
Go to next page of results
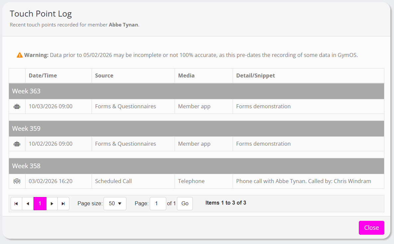click(52, 204)
